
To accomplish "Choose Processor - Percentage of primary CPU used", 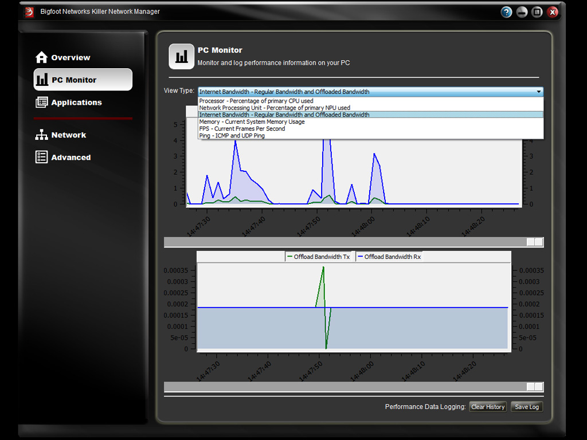I will point(370,101).
